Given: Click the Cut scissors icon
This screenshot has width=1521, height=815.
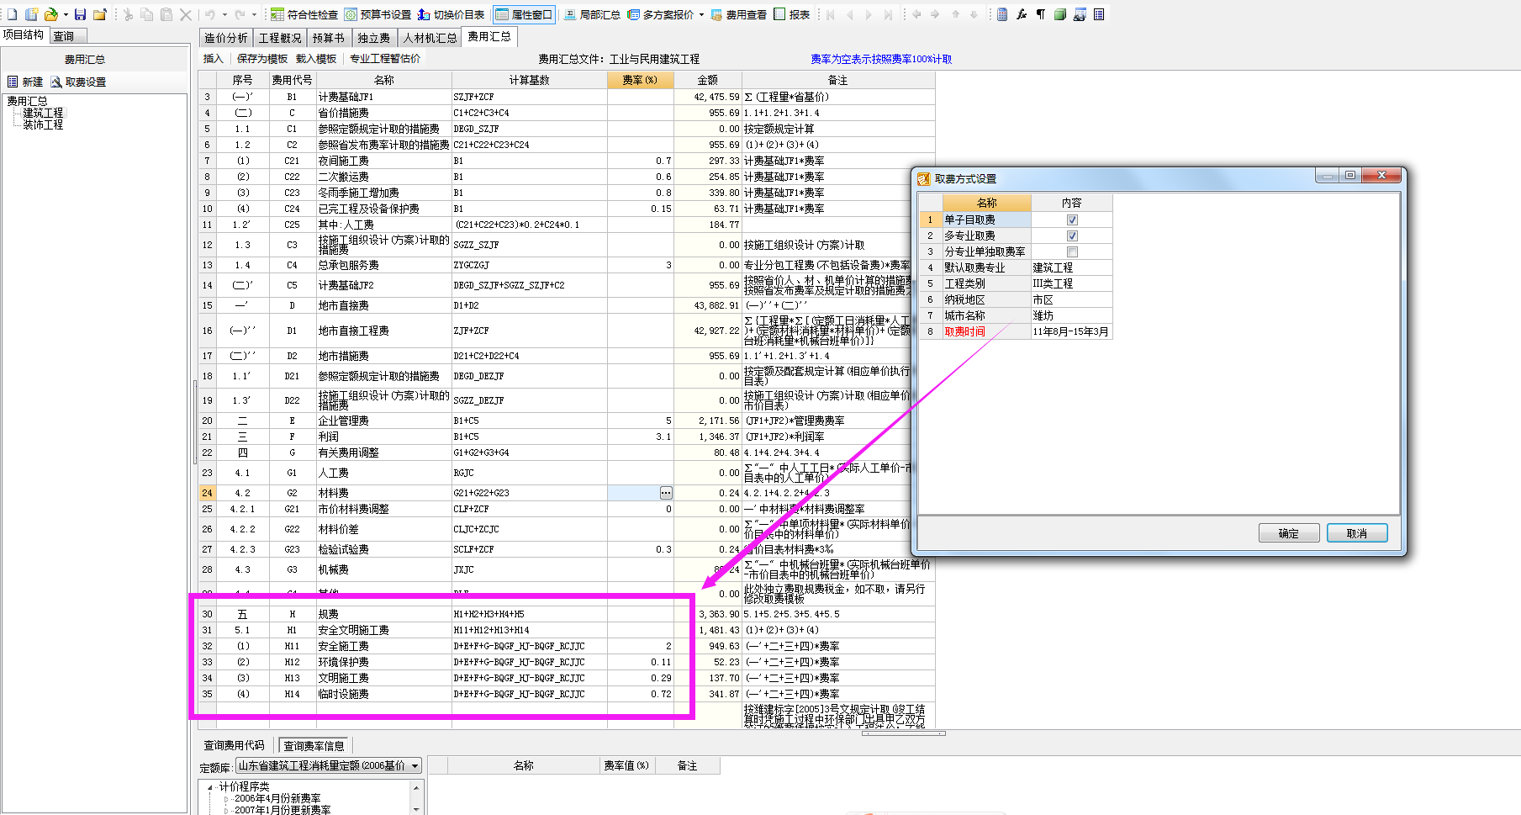Looking at the screenshot, I should (128, 14).
